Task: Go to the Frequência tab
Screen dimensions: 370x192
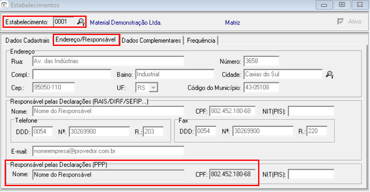Action: tap(201, 40)
